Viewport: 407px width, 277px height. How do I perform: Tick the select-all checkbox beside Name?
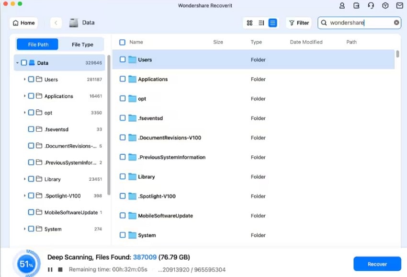122,42
